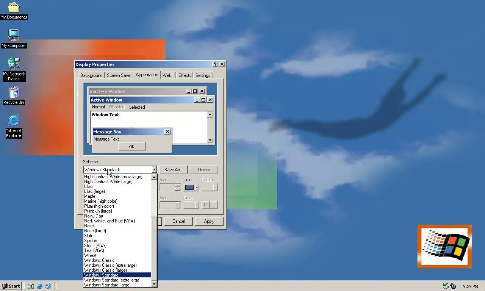Switch to the Settings tab

tap(203, 75)
